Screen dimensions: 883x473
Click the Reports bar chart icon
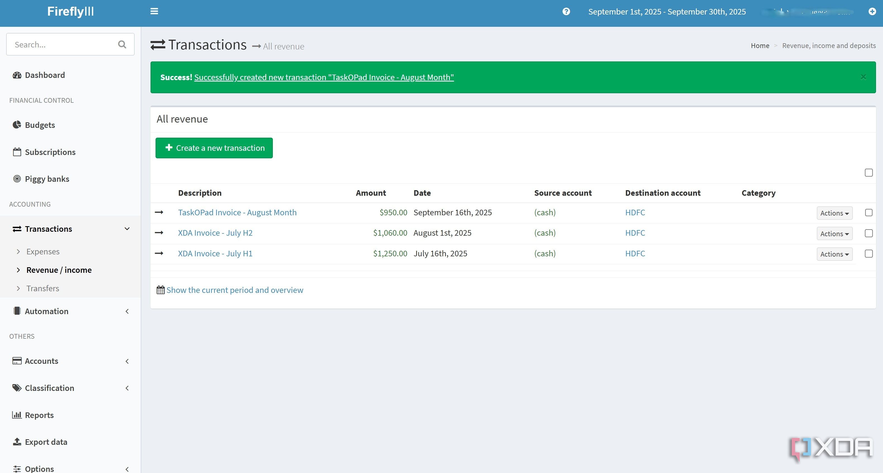point(17,415)
